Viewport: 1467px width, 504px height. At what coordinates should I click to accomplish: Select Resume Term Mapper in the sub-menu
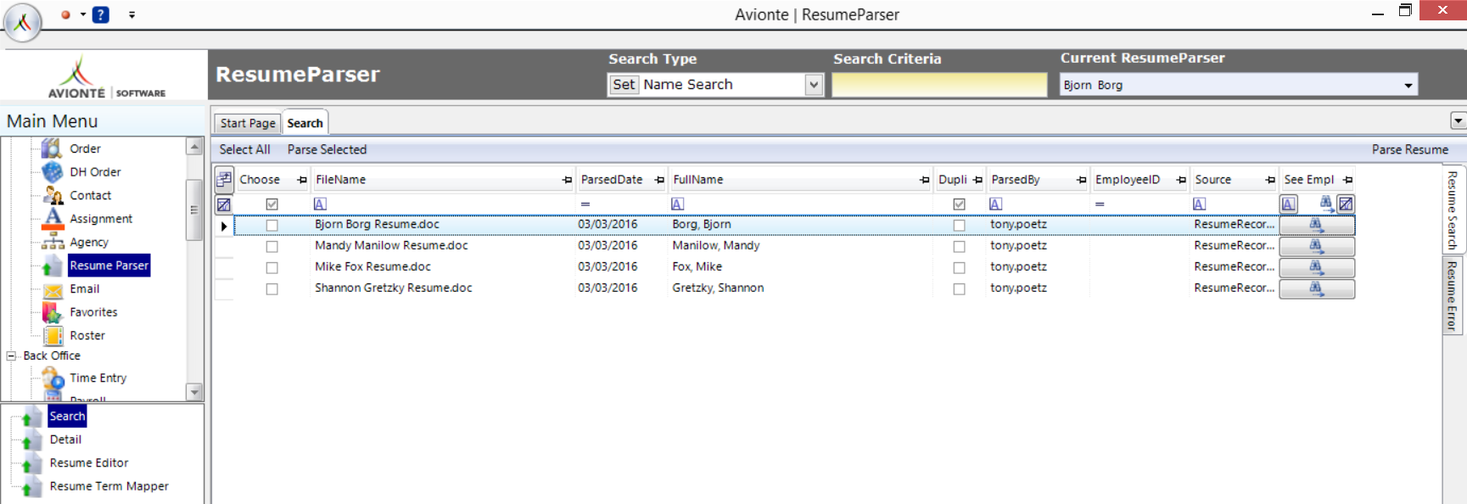[109, 486]
